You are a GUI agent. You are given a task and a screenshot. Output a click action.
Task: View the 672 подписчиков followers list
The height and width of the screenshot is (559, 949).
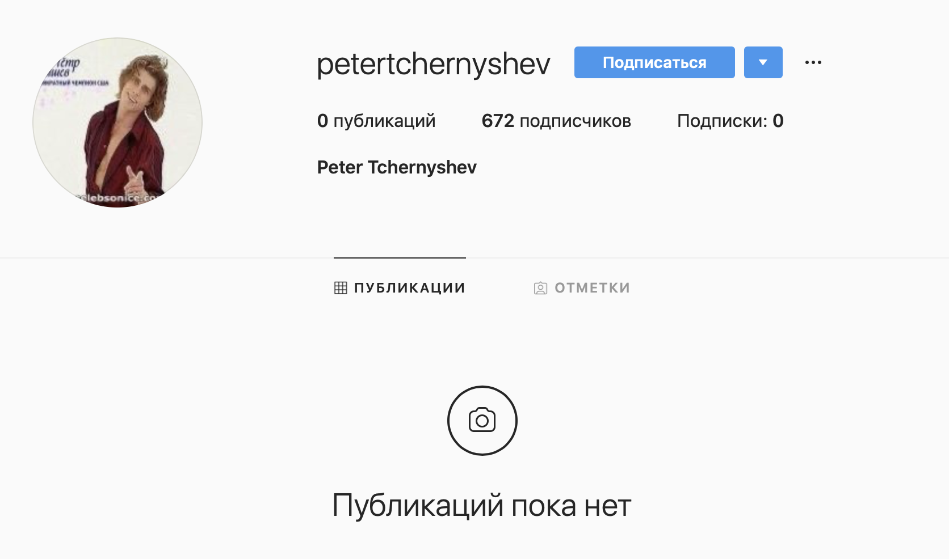[x=556, y=121]
